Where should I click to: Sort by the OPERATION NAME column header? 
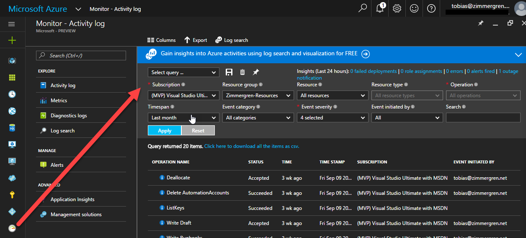(x=170, y=162)
